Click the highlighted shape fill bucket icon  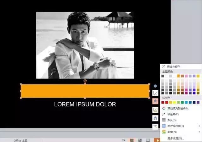coord(155,101)
